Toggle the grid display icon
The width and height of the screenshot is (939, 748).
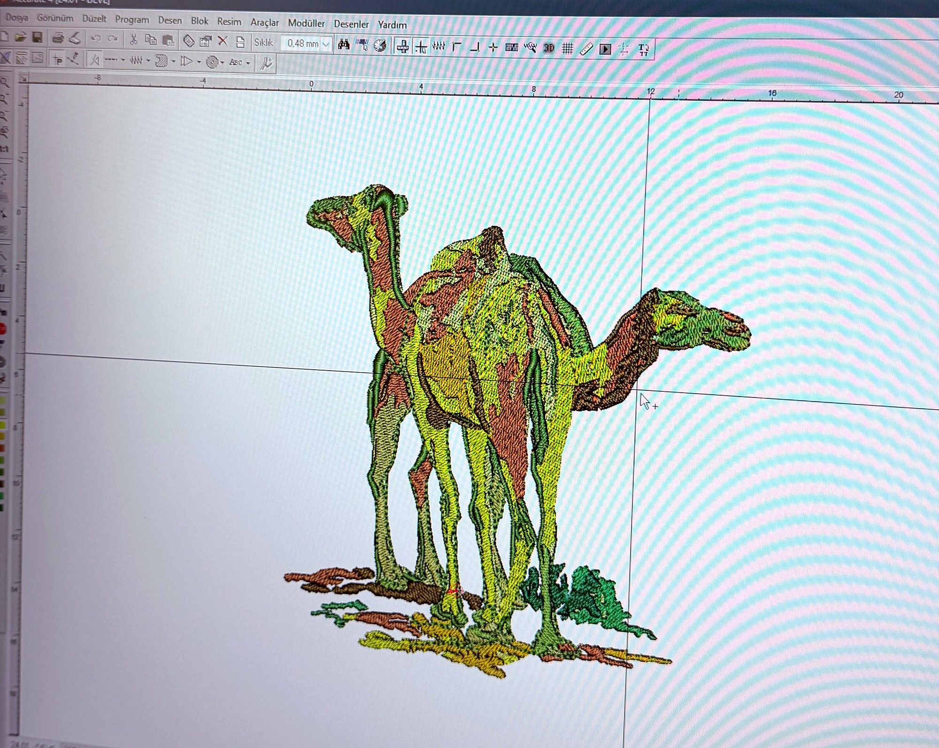coord(567,48)
